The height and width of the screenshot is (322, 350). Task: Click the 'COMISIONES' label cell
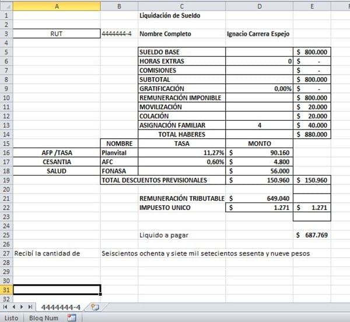coord(181,70)
